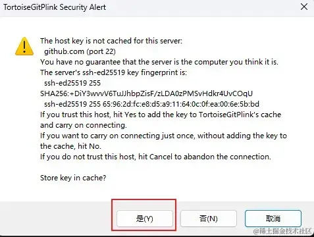
Task: Click the TortoiseGitPlink Security Alert title text
Action: pos(55,7)
